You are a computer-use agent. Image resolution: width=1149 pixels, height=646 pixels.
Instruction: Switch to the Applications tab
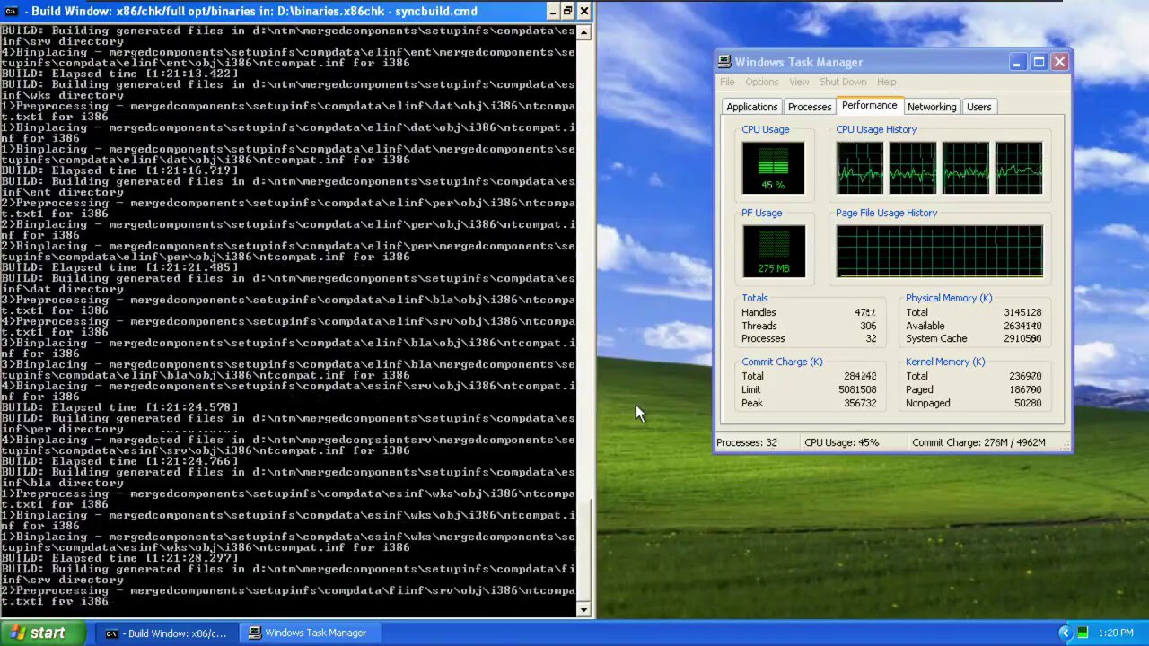[751, 107]
